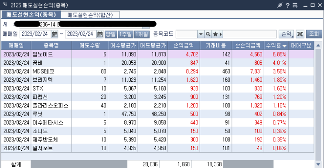The height and width of the screenshot is (168, 324).
Task: Switch to 매도실현손익(종목) tab
Action: (x=31, y=15)
